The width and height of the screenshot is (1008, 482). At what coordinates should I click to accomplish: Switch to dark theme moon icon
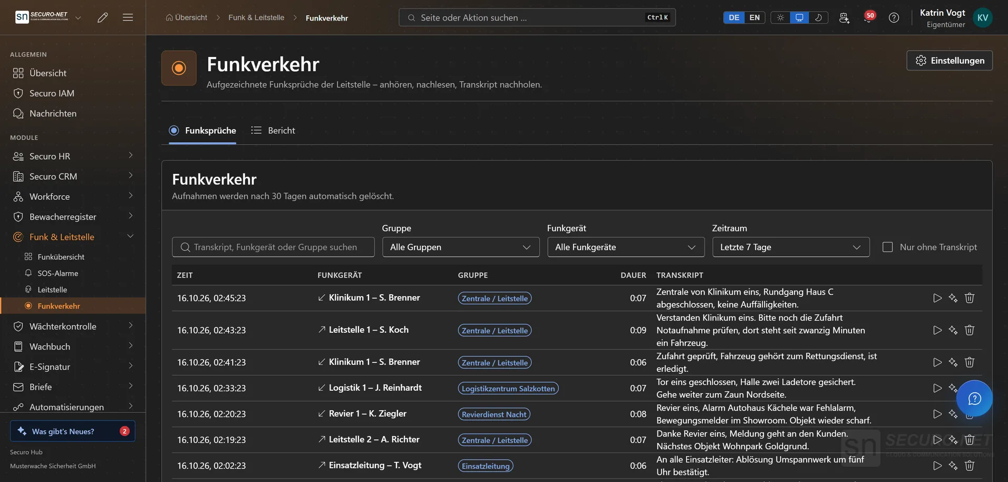(x=818, y=17)
